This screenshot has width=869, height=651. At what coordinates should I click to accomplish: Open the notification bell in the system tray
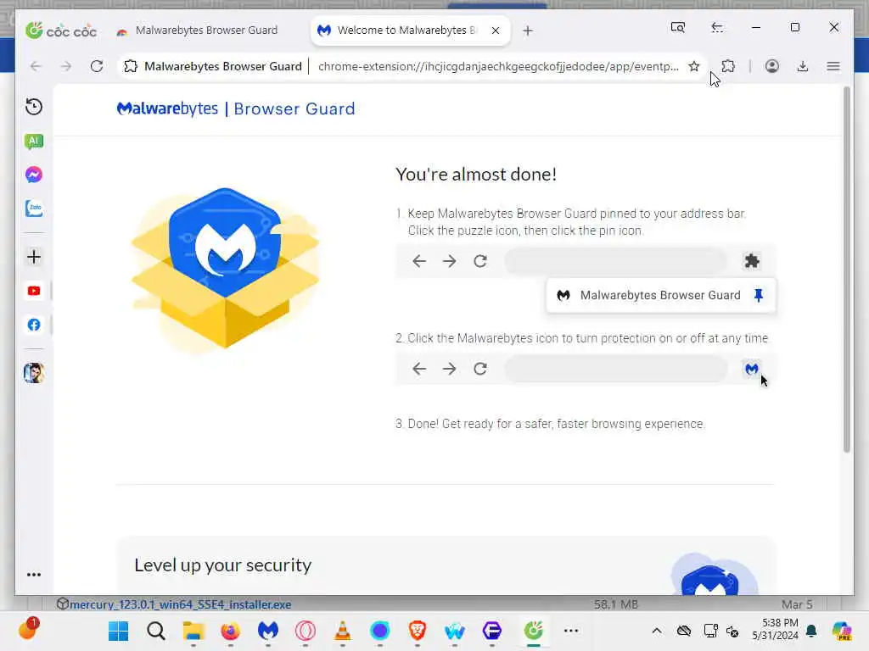(x=811, y=631)
